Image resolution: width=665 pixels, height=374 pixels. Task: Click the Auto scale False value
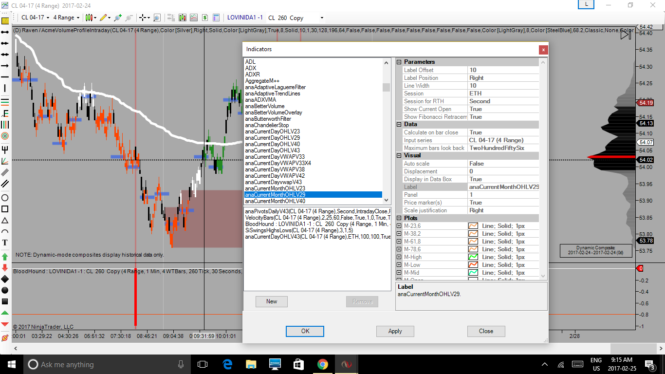pyautogui.click(x=503, y=164)
